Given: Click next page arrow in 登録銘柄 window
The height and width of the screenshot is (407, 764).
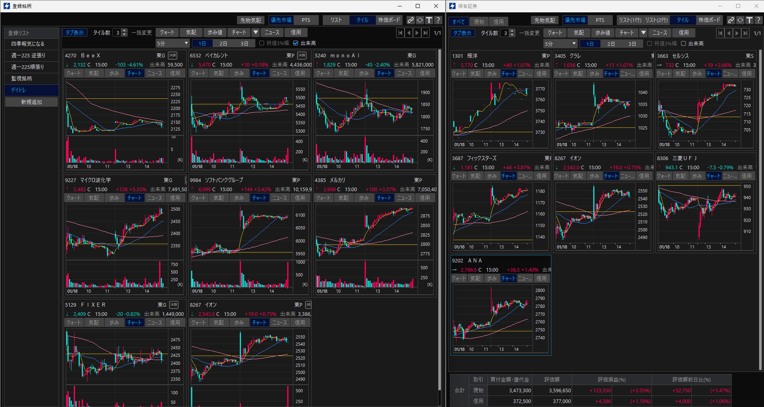Looking at the screenshot, I should pos(417,33).
